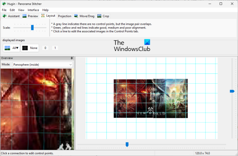The image size is (238, 156).
Task: Click the Scale slider handle
Action: pos(32,28)
